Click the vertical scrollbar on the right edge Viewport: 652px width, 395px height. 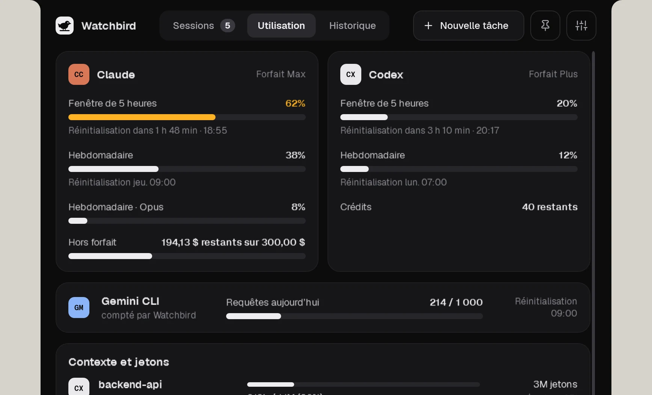tap(593, 223)
